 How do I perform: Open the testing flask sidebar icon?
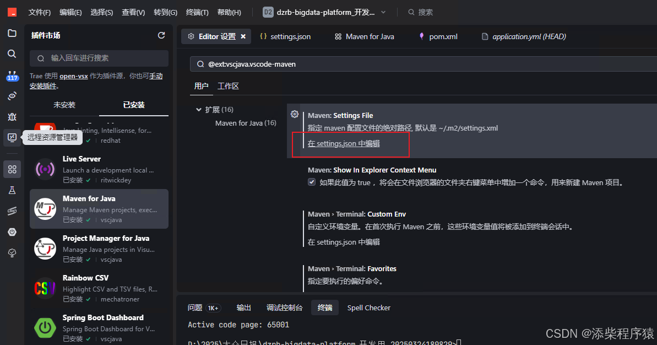pos(12,190)
